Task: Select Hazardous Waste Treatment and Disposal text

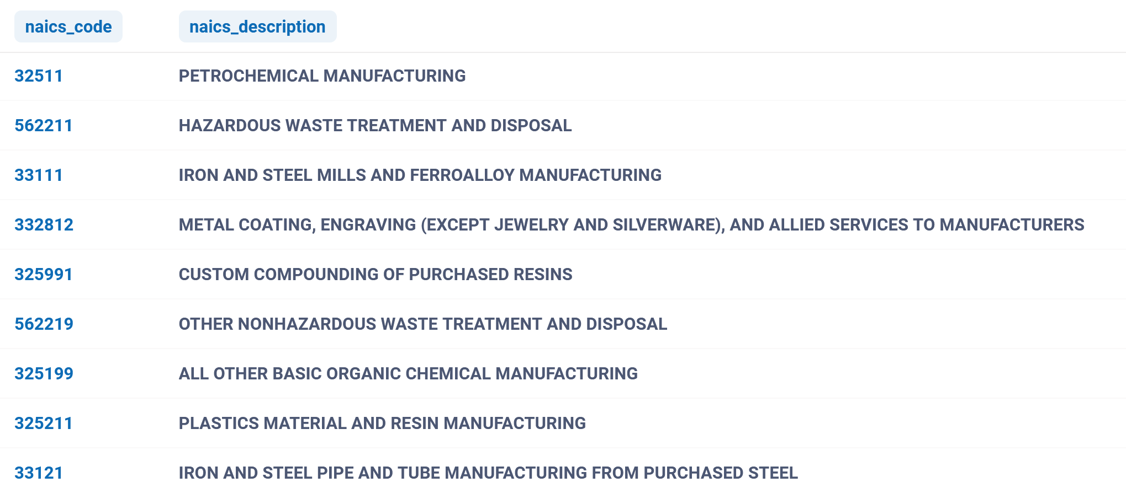Action: [375, 126]
